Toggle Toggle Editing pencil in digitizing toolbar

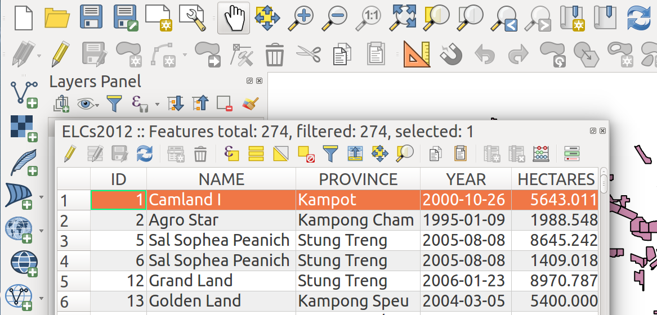coord(60,54)
